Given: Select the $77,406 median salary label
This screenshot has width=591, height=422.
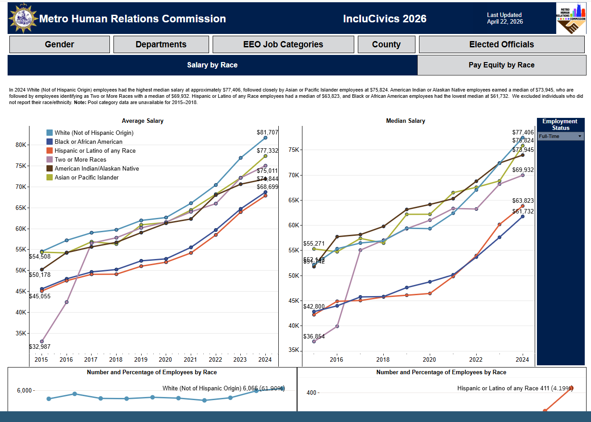Looking at the screenshot, I should (523, 133).
